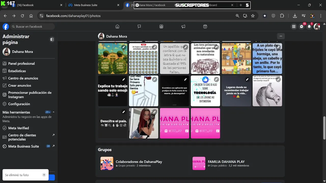This screenshot has width=326, height=183.
Task: Open Professional dashboard chart icon in navigation
Action: point(161,26)
